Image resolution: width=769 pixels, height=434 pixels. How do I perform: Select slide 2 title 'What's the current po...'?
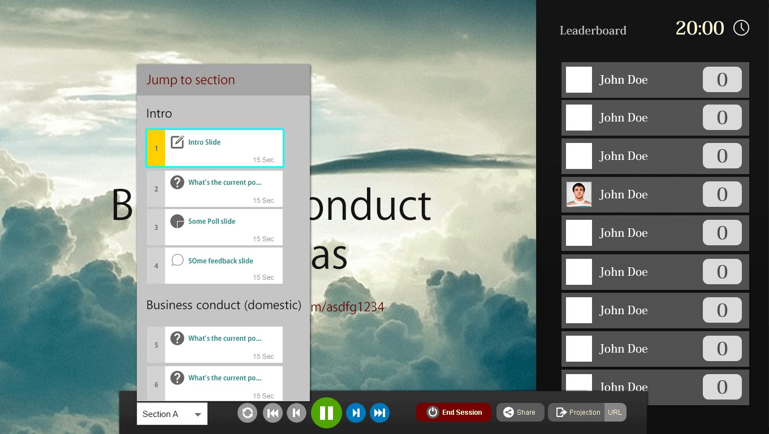click(225, 183)
